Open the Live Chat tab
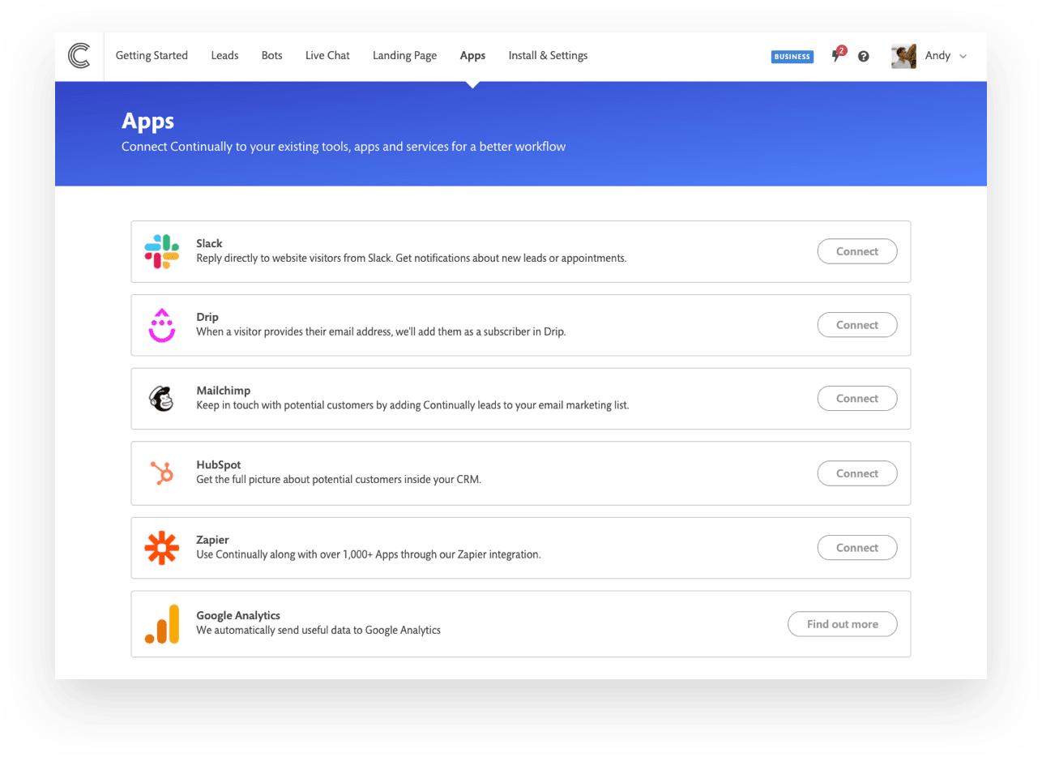 pyautogui.click(x=327, y=56)
